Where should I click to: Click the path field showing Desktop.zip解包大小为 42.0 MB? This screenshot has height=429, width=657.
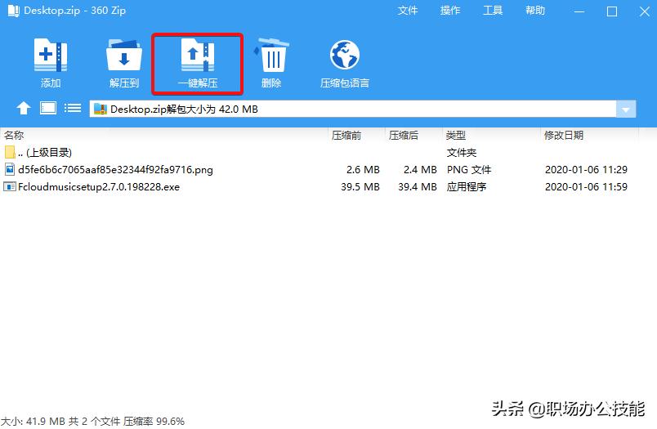point(352,109)
